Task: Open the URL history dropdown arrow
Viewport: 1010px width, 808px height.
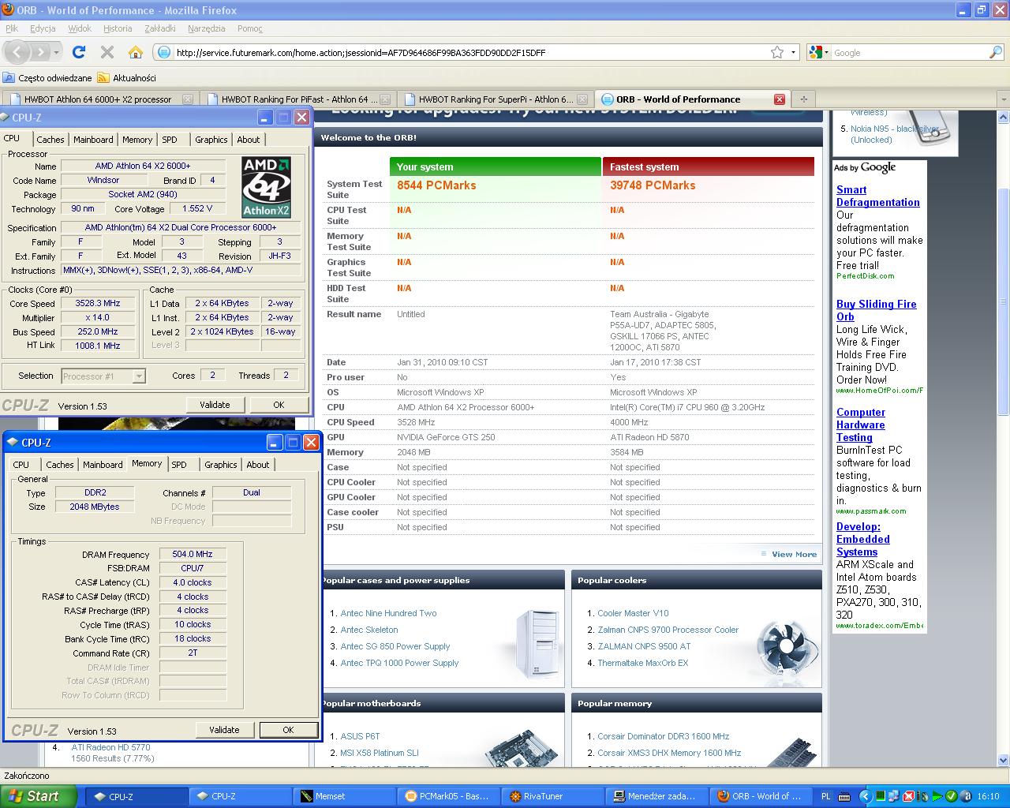Action: 793,52
